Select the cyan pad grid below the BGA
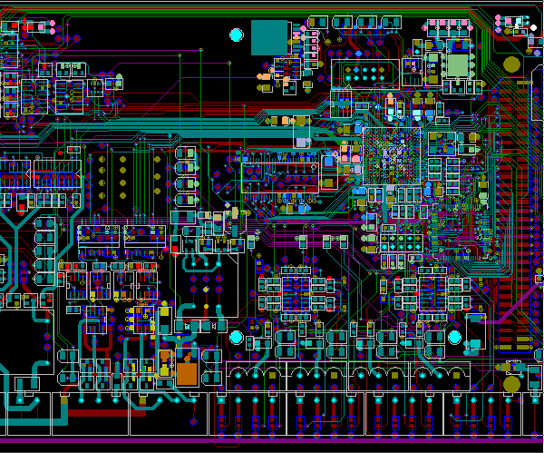This screenshot has width=544, height=453. pyautogui.click(x=398, y=242)
